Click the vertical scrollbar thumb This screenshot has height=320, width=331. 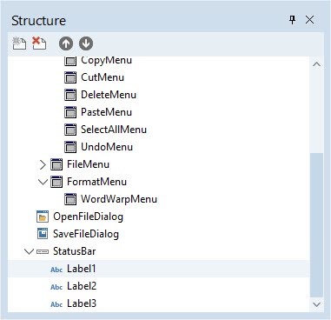(x=316, y=225)
